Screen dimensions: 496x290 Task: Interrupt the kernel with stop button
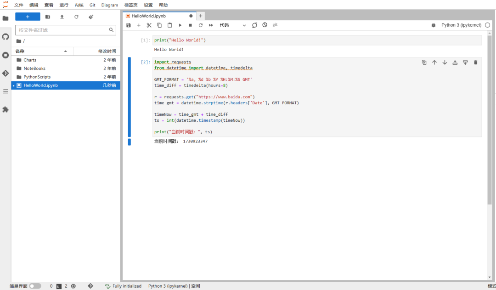click(x=190, y=25)
